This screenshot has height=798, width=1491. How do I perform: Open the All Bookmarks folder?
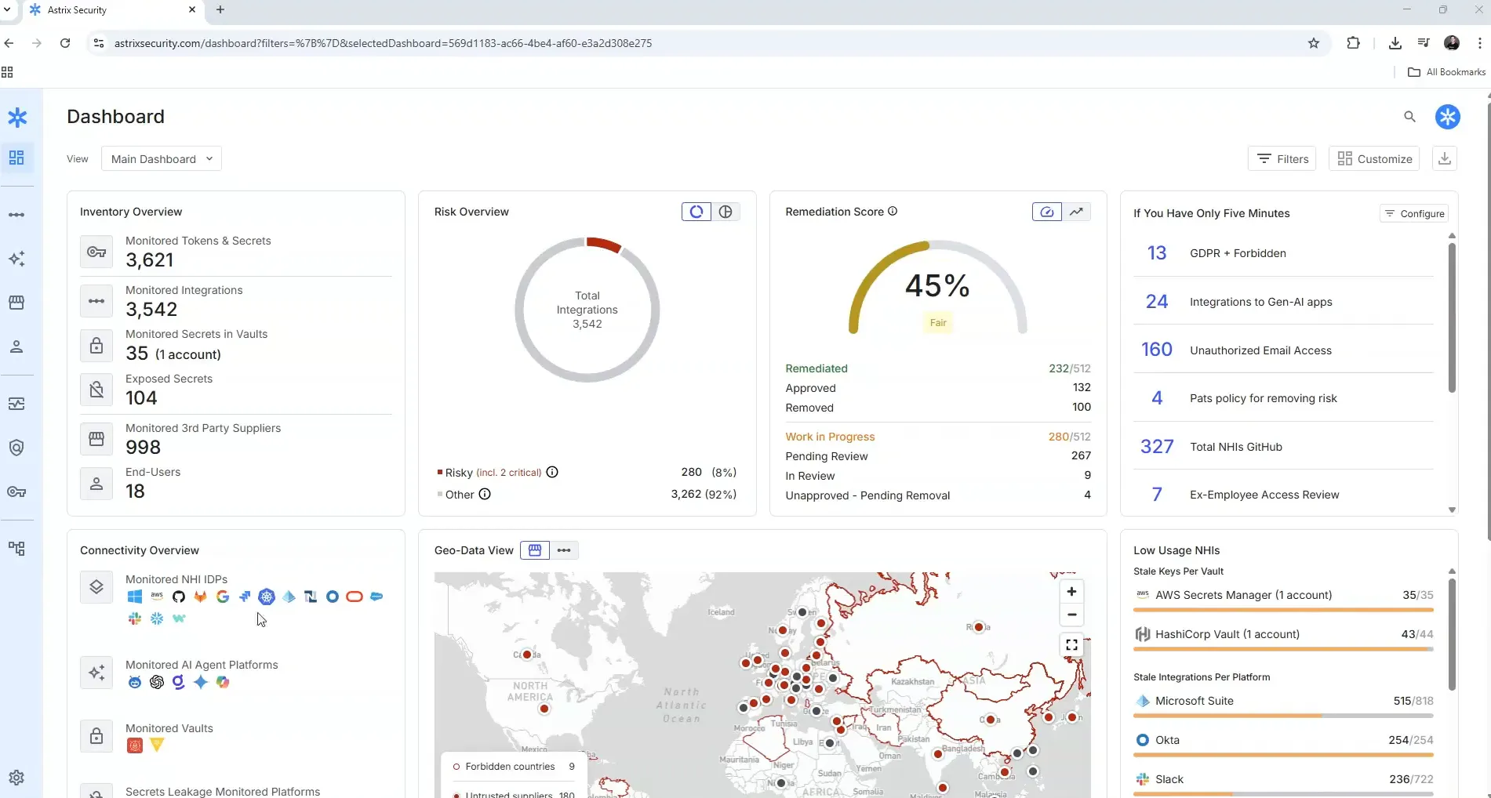(1446, 72)
